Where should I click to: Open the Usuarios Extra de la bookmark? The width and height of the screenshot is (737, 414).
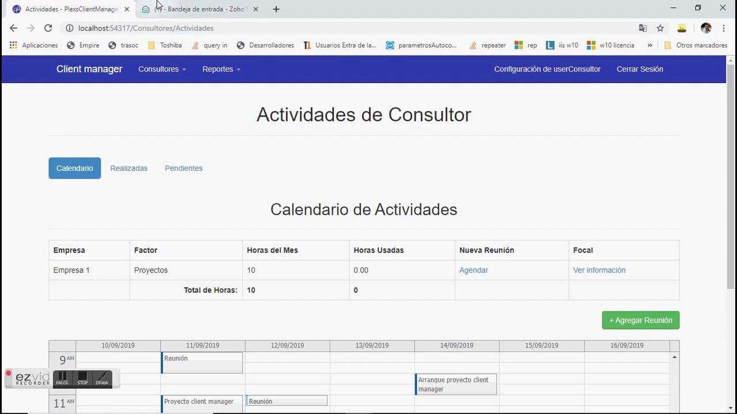tap(340, 45)
